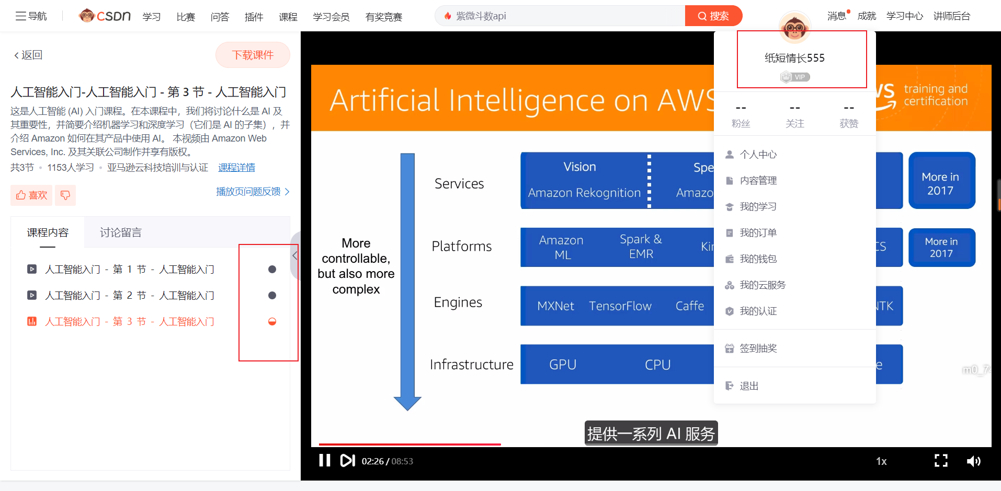Open the 问答 top navigation item
The image size is (1001, 491).
click(x=220, y=17)
